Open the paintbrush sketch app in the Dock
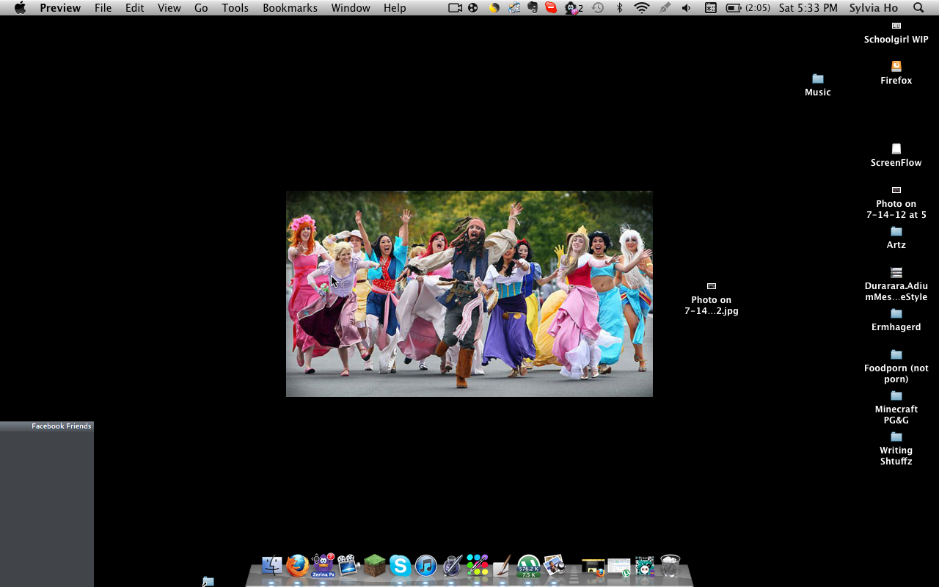The image size is (939, 587). (503, 565)
